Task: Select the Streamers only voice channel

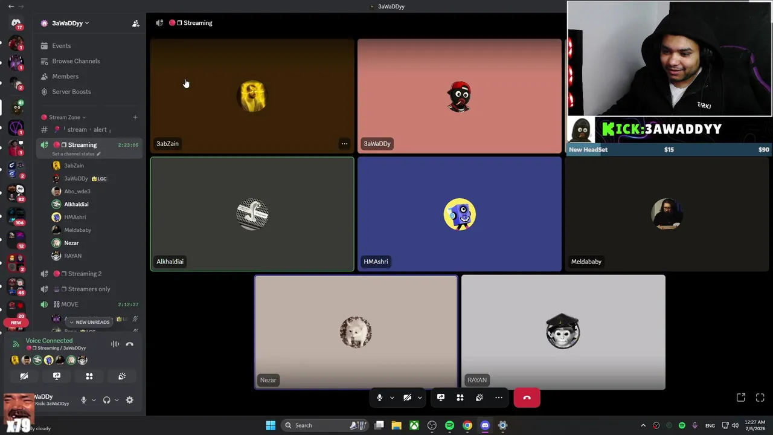Action: coord(89,289)
